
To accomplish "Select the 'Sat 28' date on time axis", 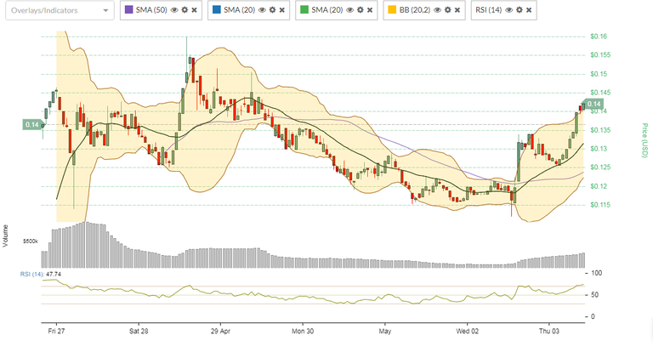I will tap(139, 332).
